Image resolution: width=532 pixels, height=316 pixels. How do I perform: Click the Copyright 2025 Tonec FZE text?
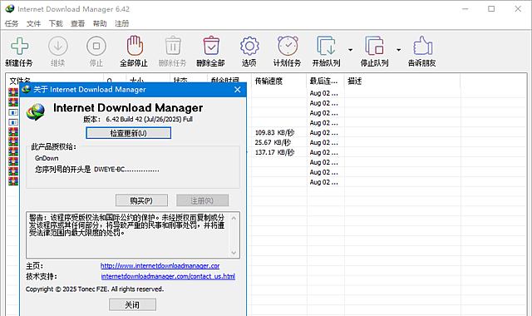coord(95,289)
